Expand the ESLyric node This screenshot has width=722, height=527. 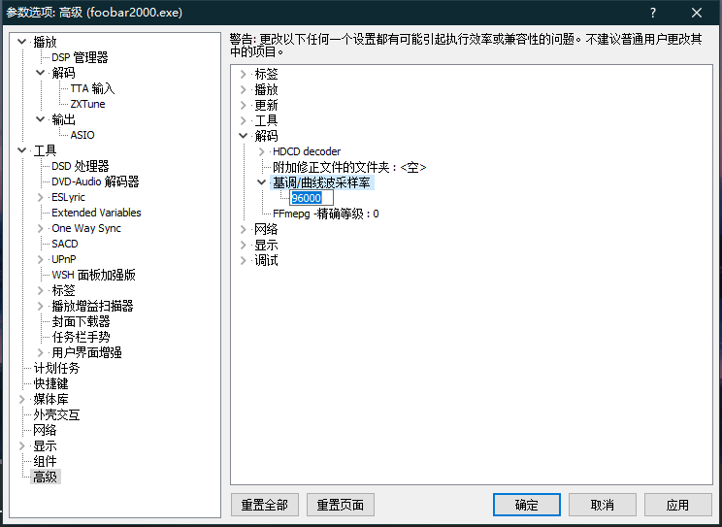(x=41, y=197)
